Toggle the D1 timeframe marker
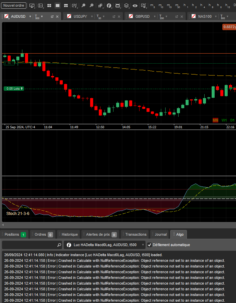The height and width of the screenshot is (303, 236). point(232,120)
